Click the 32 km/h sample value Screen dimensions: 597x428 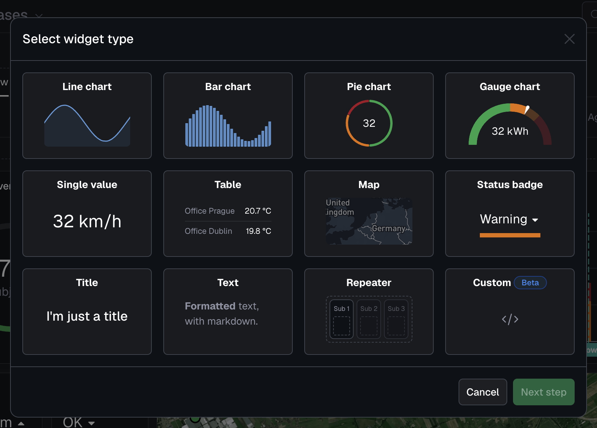pyautogui.click(x=87, y=221)
